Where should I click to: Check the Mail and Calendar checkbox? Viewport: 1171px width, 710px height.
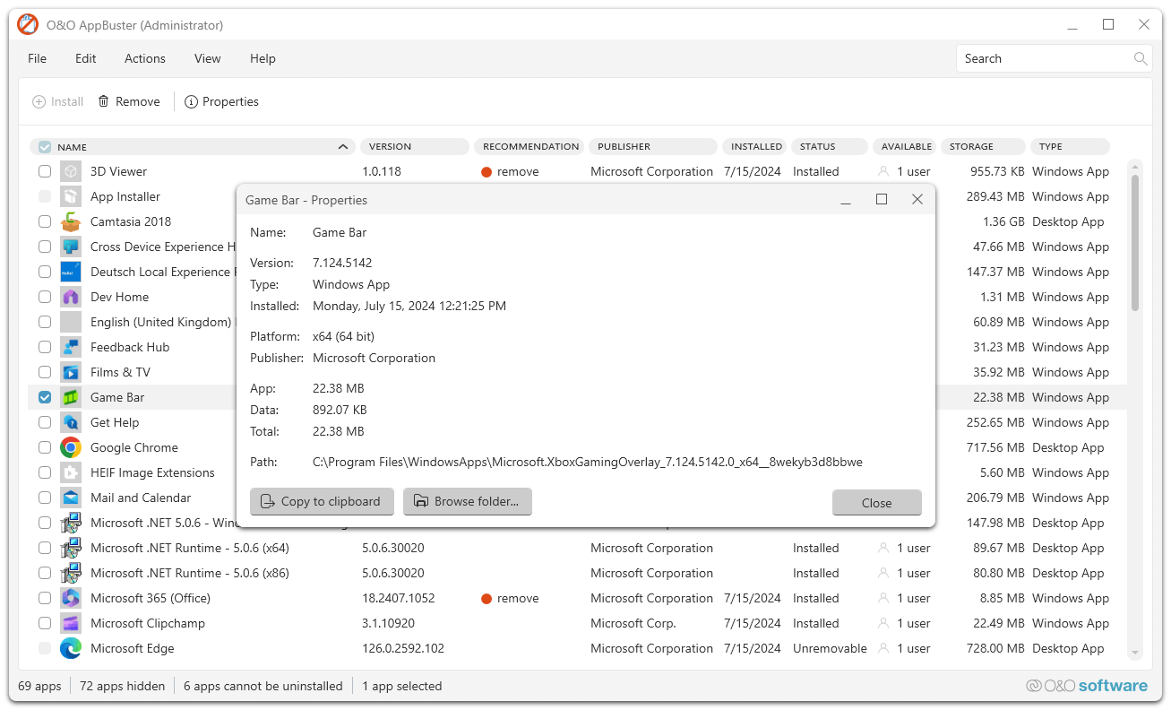click(45, 498)
